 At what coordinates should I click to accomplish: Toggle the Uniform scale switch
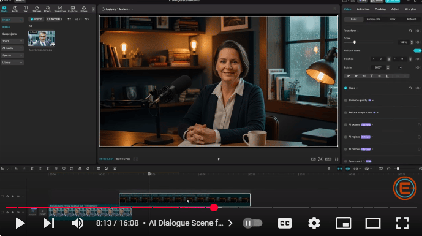click(x=417, y=51)
